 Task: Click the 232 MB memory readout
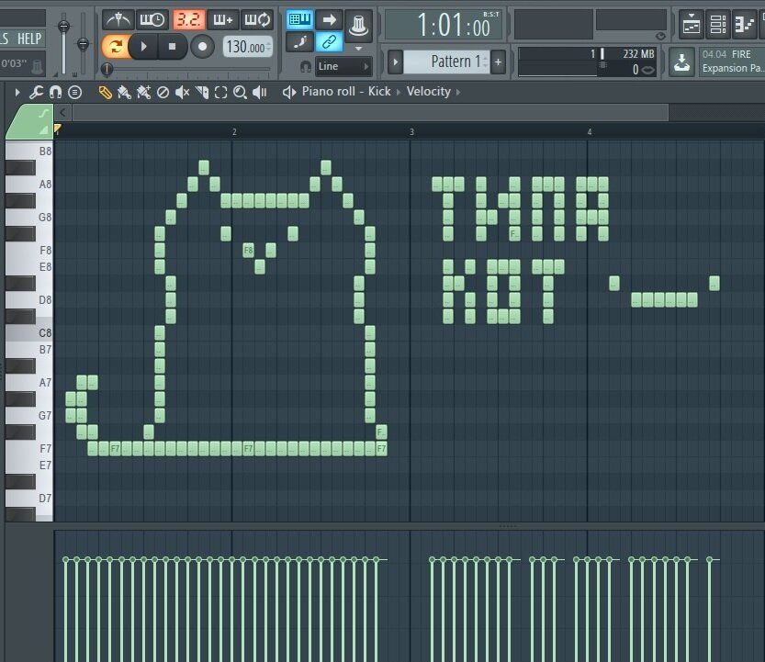(637, 53)
